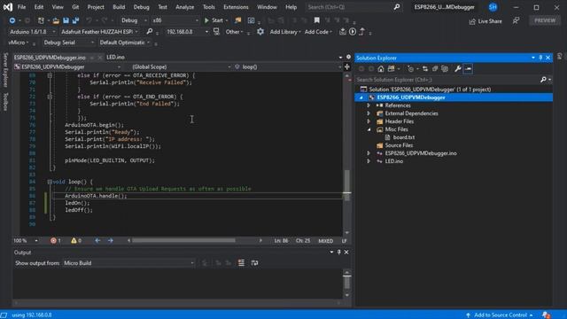Click the vMicro circled play icon
567x319 pixels.
point(353,32)
